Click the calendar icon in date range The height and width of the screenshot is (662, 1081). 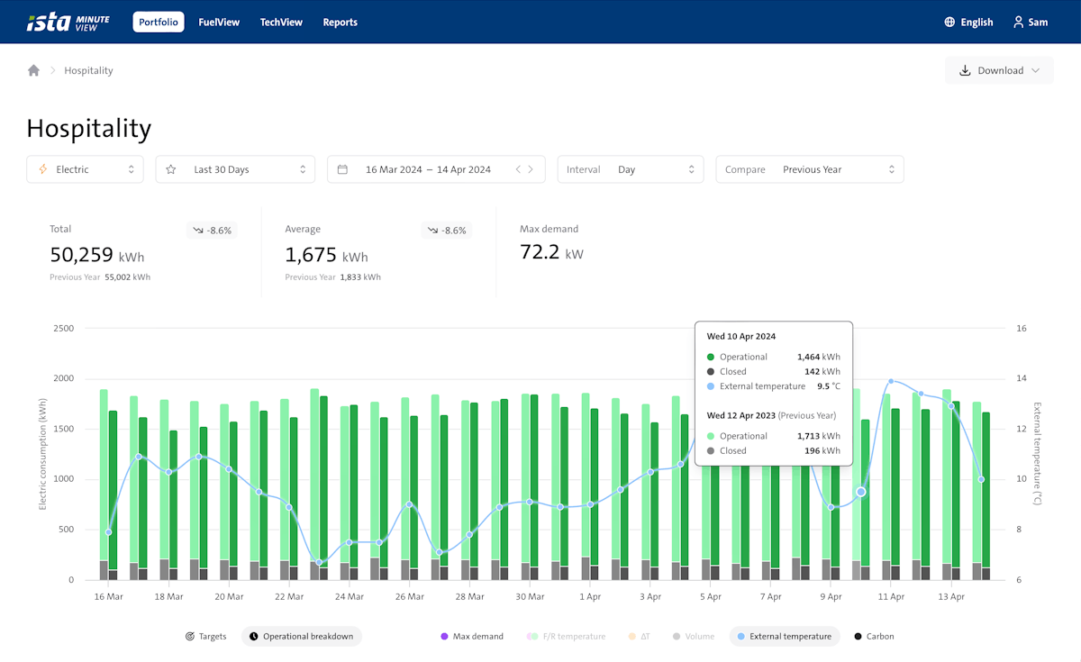click(x=342, y=169)
